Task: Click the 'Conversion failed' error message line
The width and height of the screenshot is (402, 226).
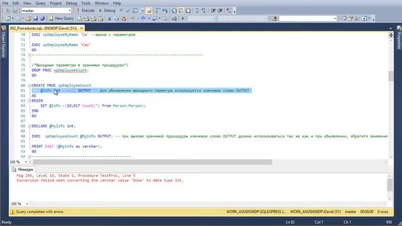Action: pos(100,180)
